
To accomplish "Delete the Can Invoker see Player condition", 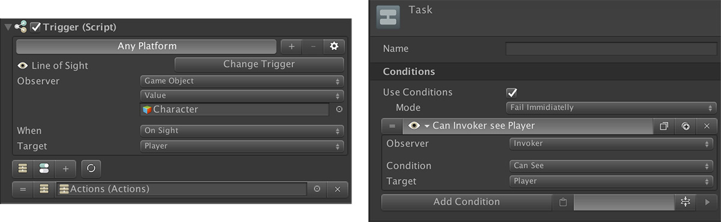I will [x=707, y=126].
